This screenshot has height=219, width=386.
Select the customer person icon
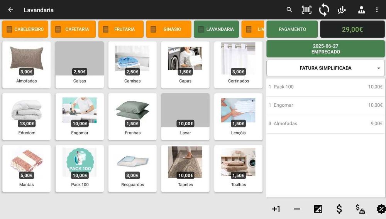point(361,10)
